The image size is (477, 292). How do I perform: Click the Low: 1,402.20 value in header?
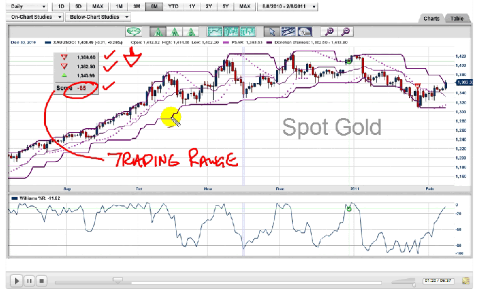tap(206, 43)
